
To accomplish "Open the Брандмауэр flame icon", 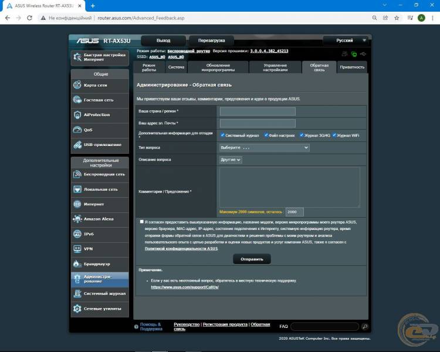I will click(77, 263).
